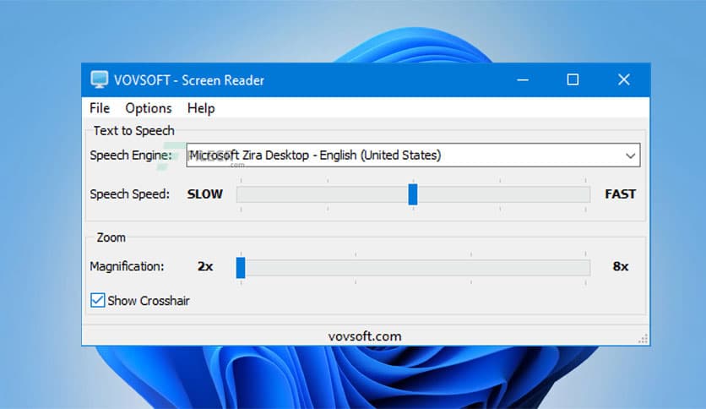Minimize the Screen Reader window

(523, 79)
